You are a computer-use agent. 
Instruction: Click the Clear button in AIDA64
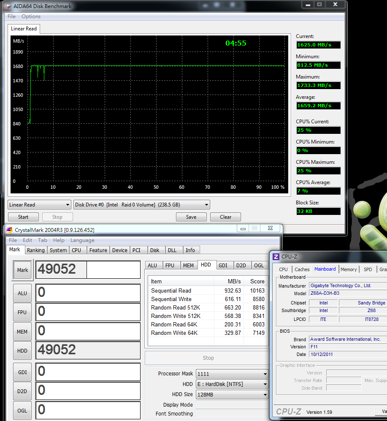click(225, 217)
